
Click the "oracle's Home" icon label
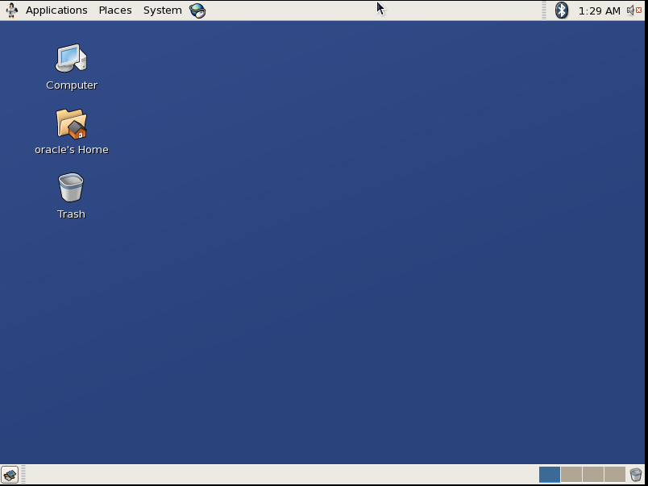click(x=72, y=150)
